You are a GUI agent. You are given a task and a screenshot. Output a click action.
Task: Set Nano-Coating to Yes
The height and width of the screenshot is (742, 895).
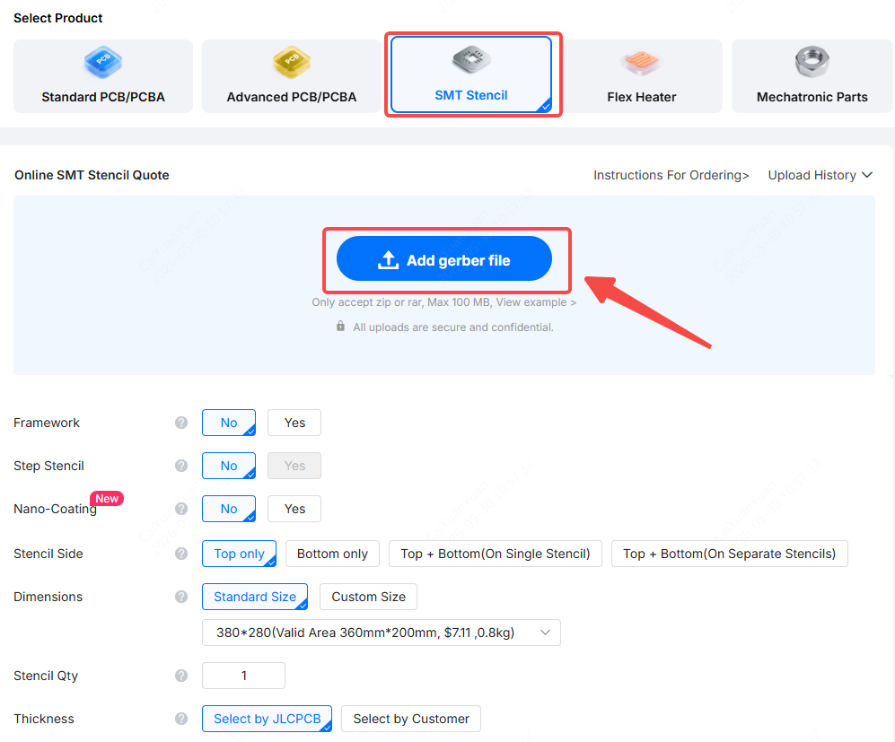point(294,509)
